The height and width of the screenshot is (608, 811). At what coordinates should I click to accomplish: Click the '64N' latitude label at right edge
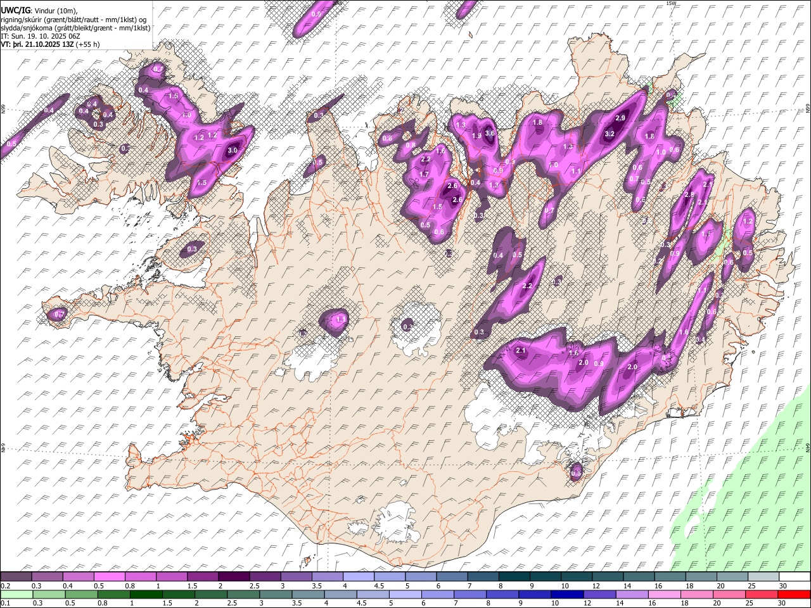tap(808, 447)
